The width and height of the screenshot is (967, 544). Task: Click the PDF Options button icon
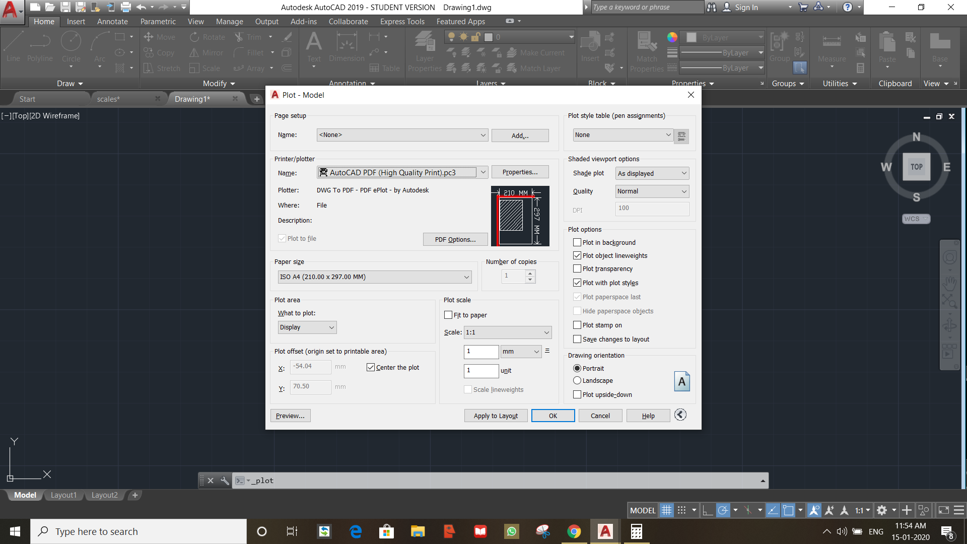coord(455,239)
